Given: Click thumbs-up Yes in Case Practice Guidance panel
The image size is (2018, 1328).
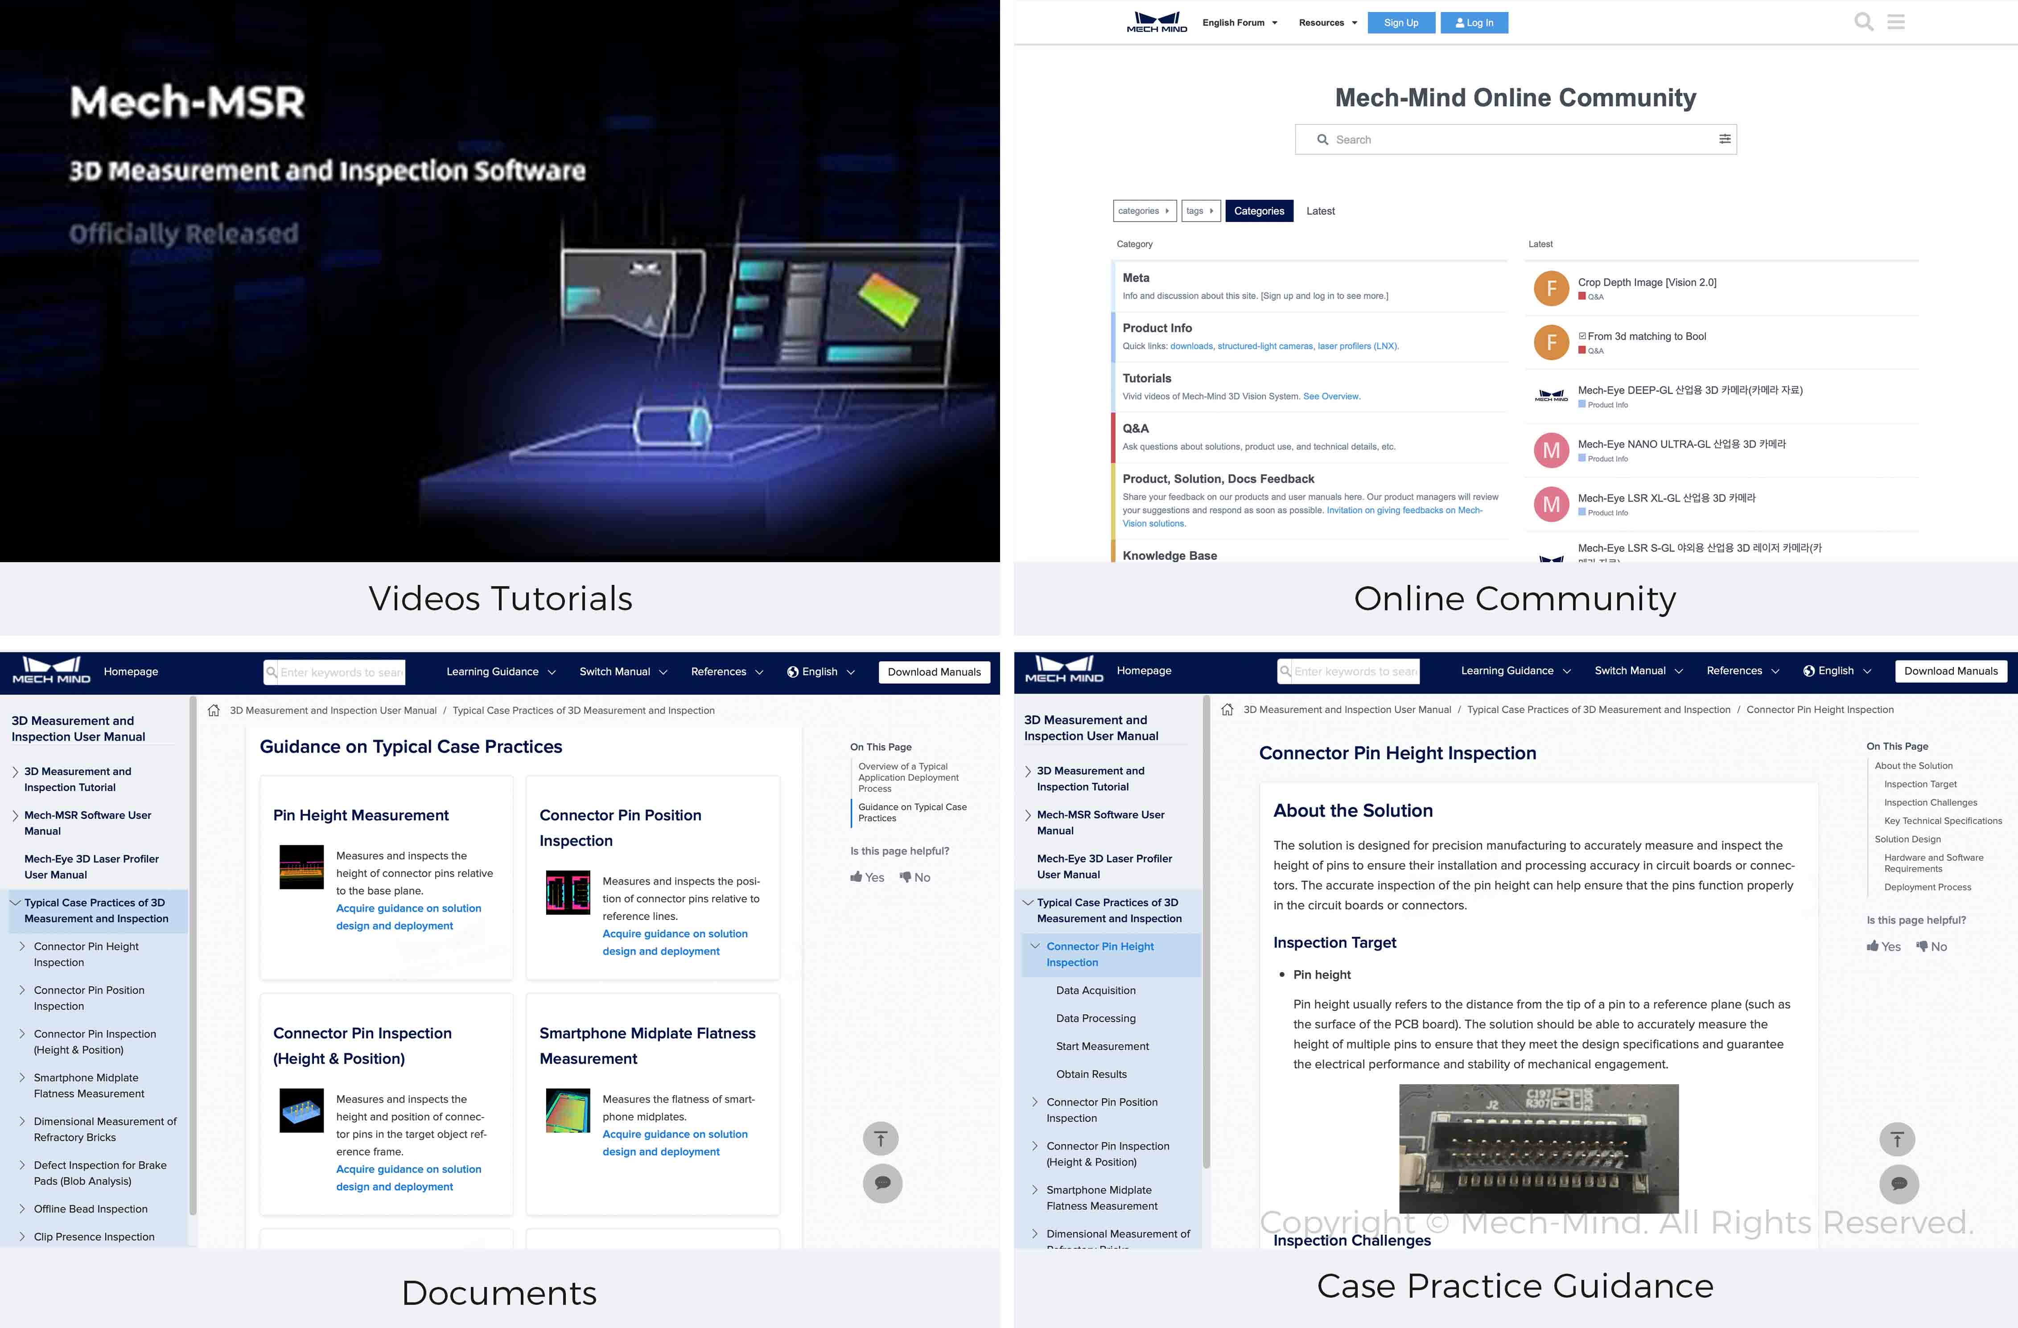Looking at the screenshot, I should pyautogui.click(x=1883, y=947).
